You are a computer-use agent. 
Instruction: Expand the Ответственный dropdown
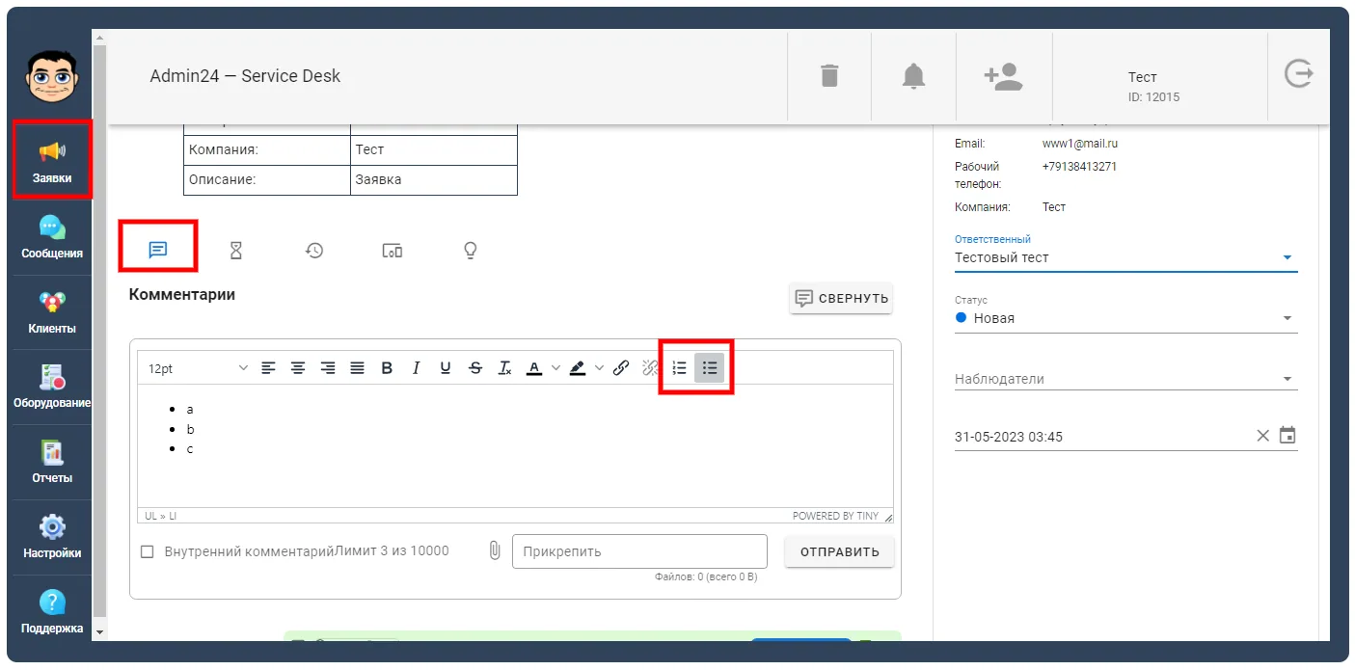point(1125,258)
